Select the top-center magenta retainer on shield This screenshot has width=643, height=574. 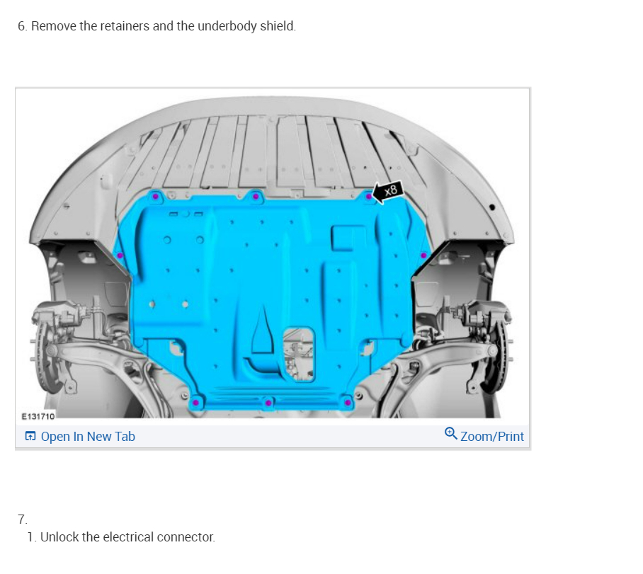click(256, 196)
